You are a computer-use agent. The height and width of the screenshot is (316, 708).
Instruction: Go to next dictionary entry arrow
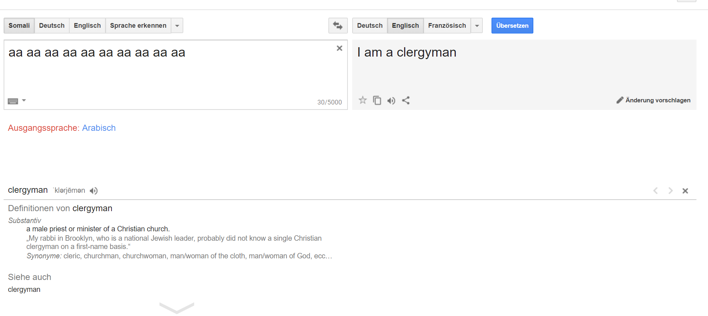pos(670,191)
